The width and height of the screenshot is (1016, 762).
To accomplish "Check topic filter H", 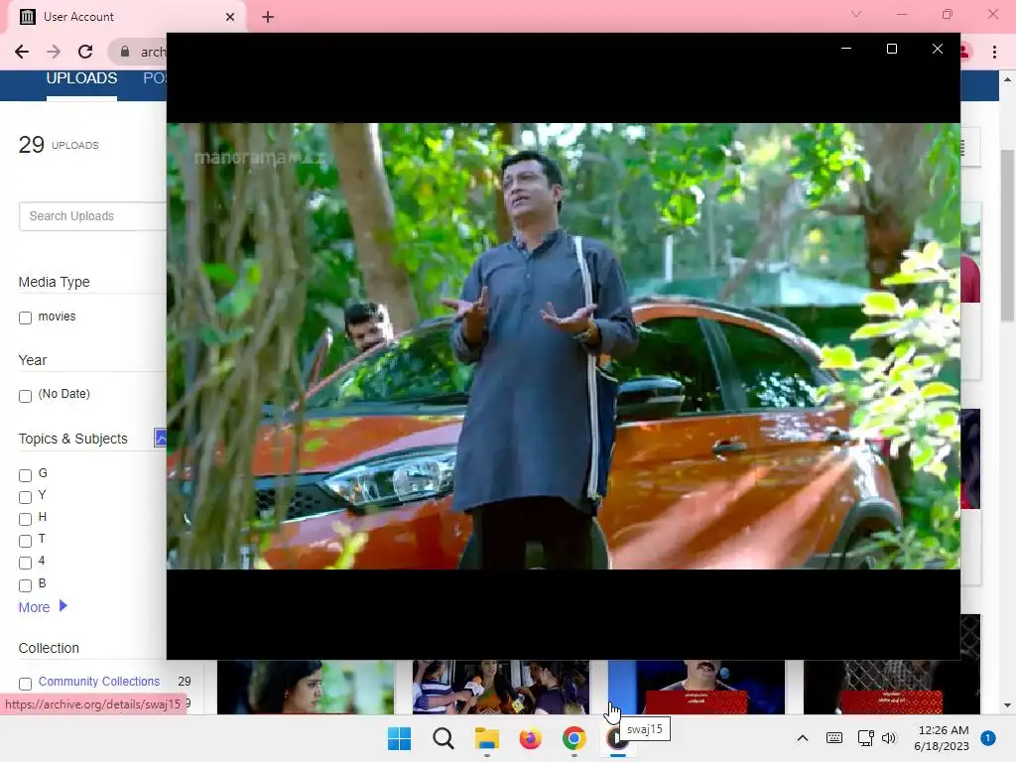I will click(x=25, y=519).
